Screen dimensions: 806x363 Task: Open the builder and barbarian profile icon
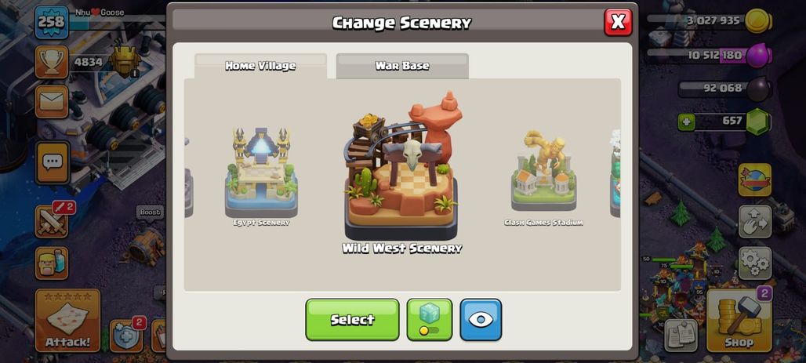click(52, 263)
